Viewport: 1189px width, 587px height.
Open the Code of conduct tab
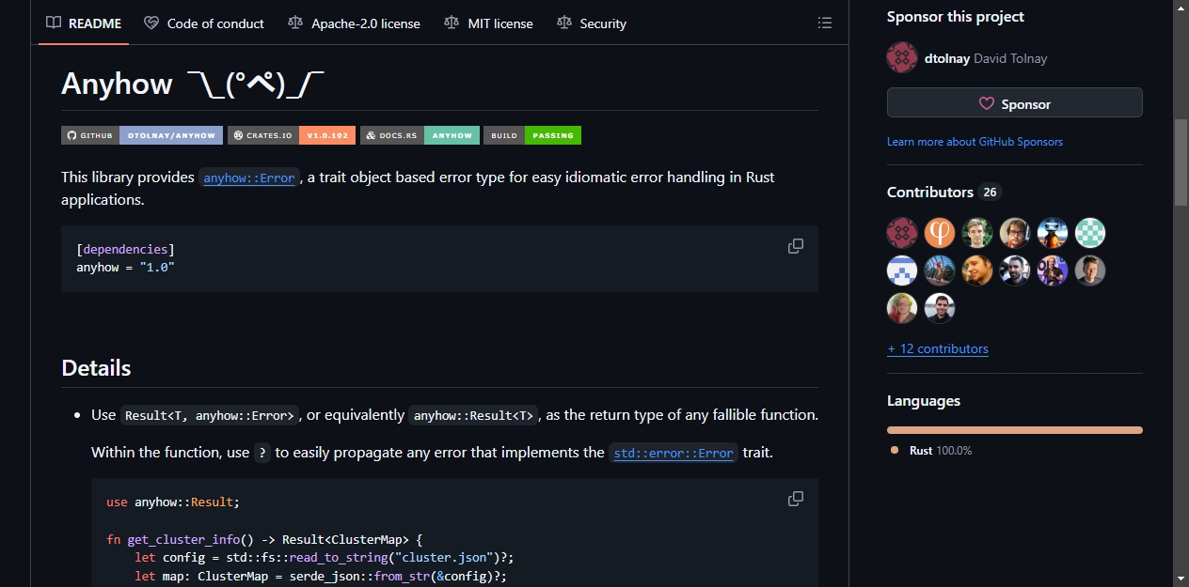coord(204,23)
